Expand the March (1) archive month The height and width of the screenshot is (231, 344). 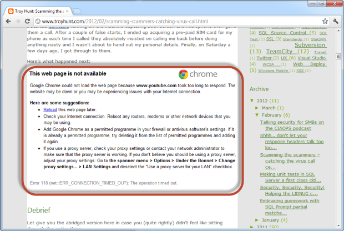pyautogui.click(x=257, y=108)
